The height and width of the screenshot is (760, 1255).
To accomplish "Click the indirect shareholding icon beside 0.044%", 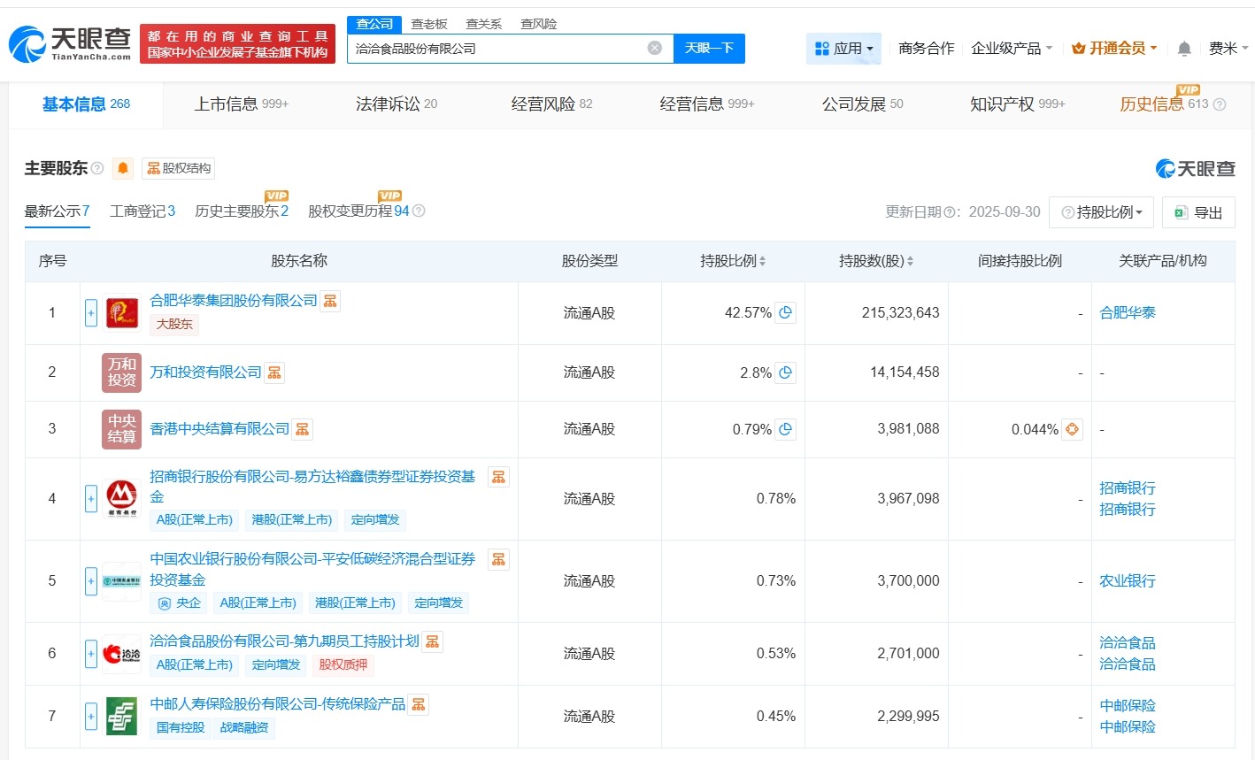I will [1071, 429].
